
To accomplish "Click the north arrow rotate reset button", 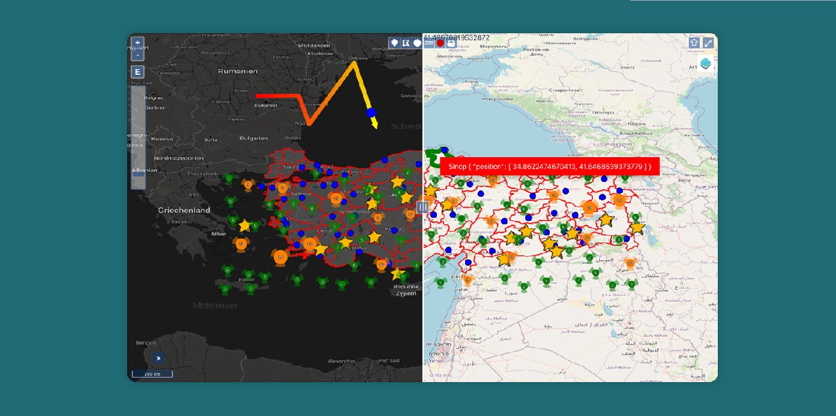I will click(694, 43).
